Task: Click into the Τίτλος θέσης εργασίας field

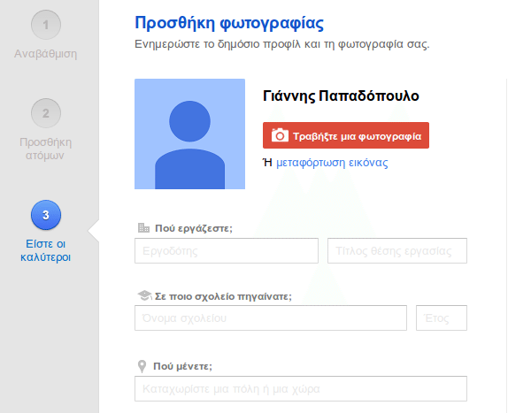Action: [x=396, y=251]
